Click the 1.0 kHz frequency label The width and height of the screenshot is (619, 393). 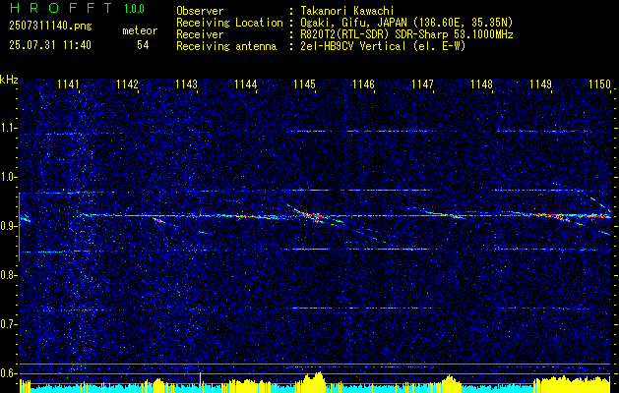click(7, 178)
